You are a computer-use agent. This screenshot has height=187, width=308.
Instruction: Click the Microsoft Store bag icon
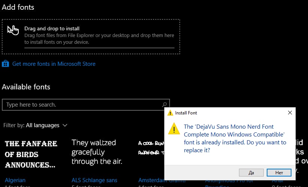[x=6, y=64]
